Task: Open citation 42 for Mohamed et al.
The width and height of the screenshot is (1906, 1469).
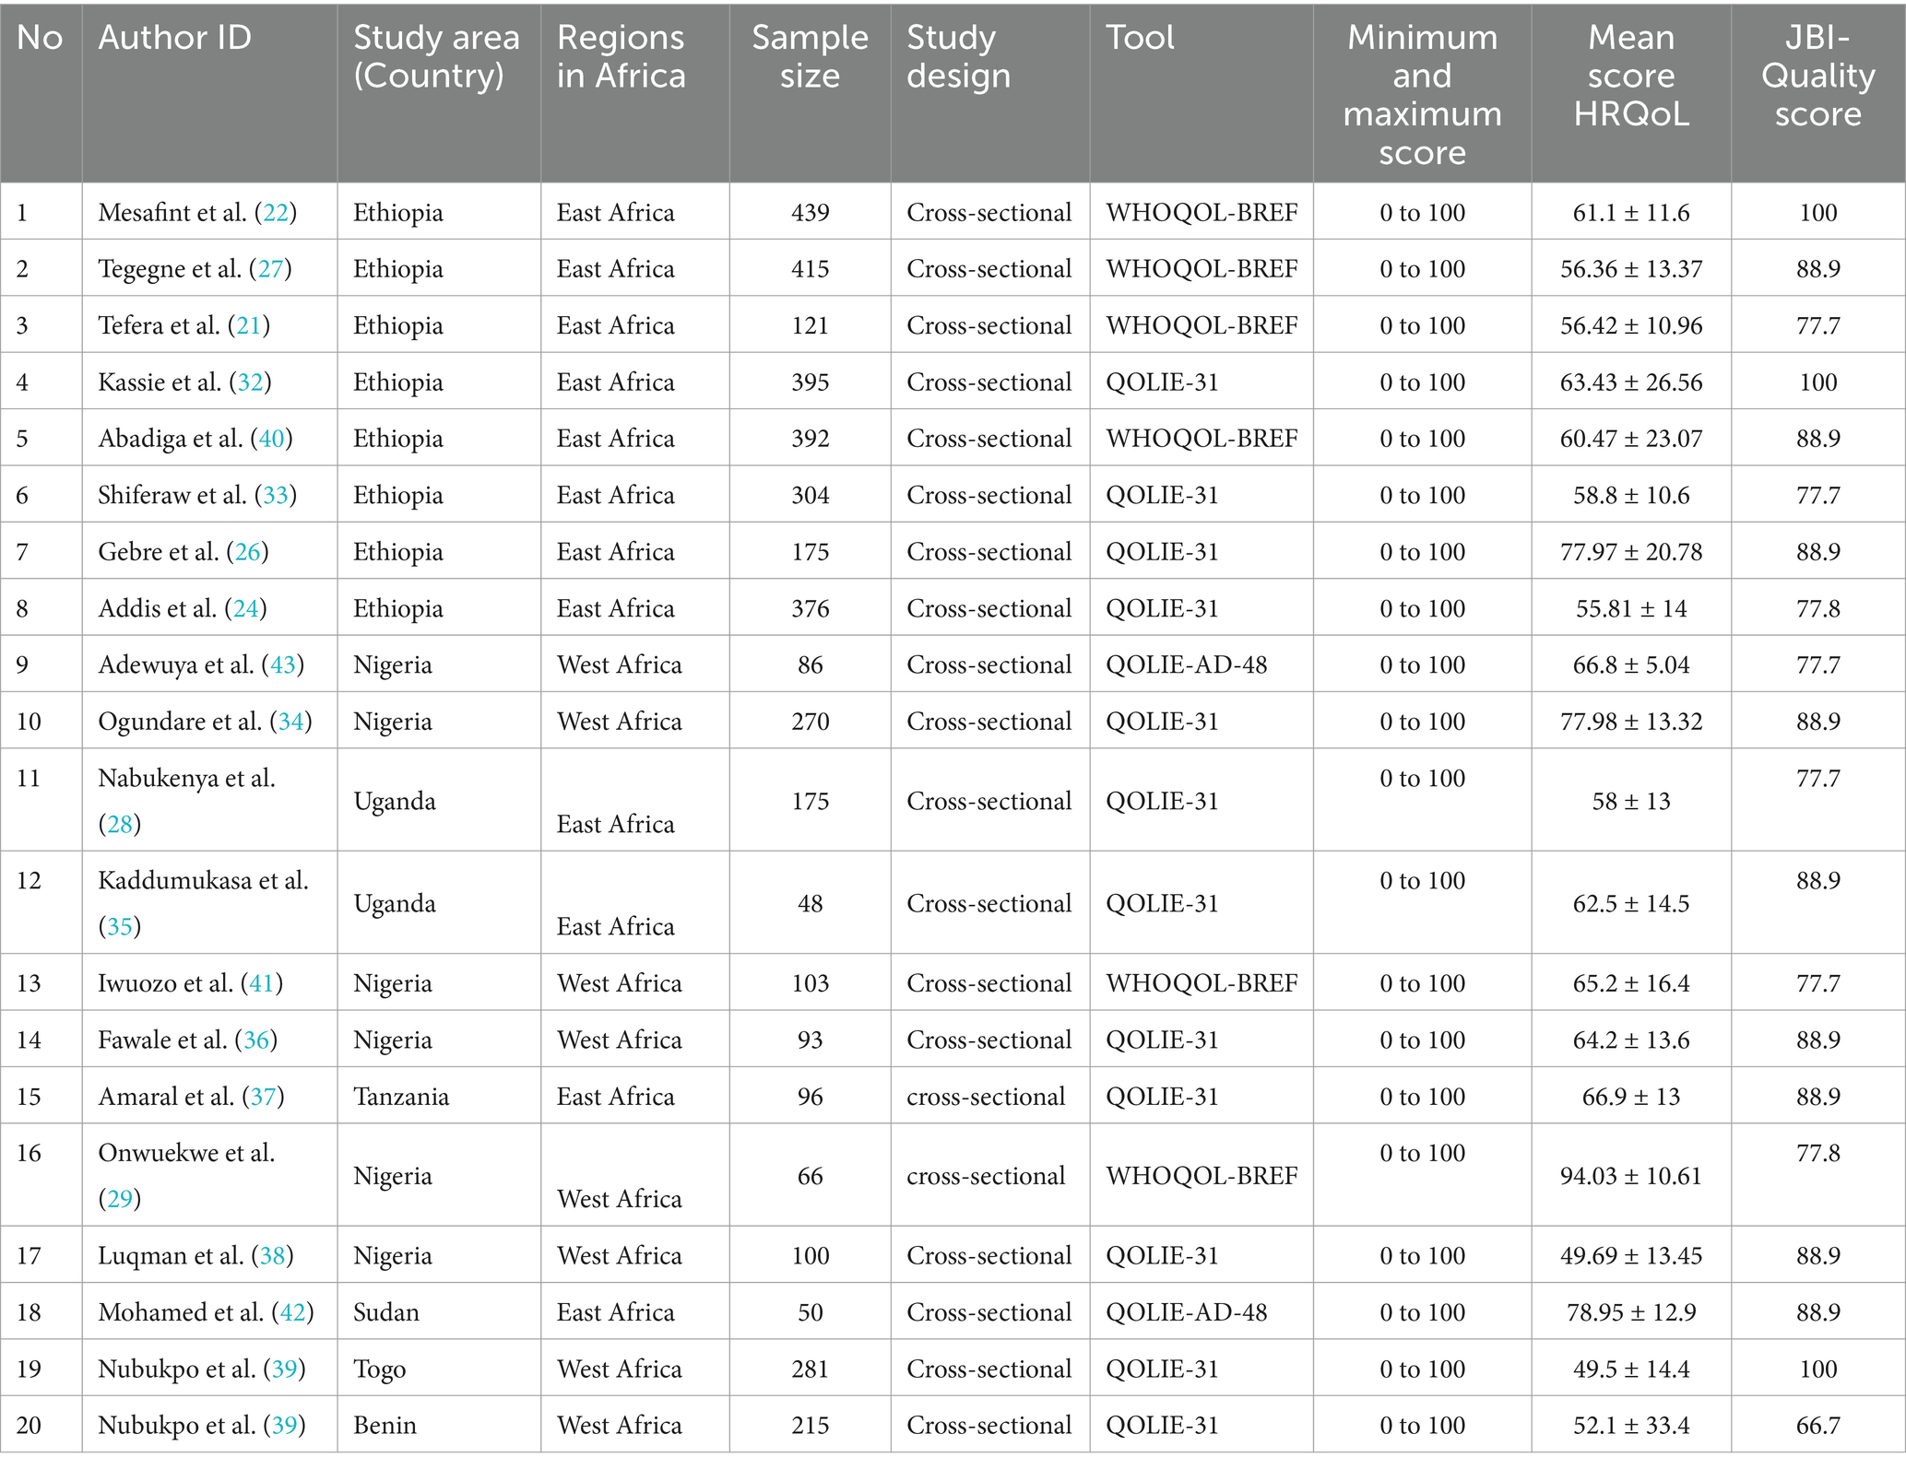Action: tap(293, 1312)
